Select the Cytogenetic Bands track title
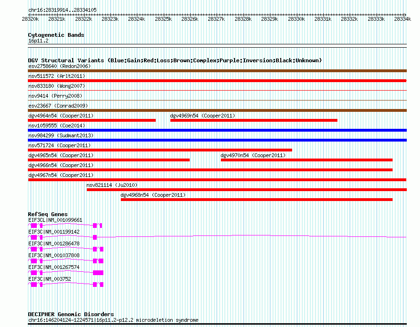This screenshot has width=420, height=327. coord(56,35)
